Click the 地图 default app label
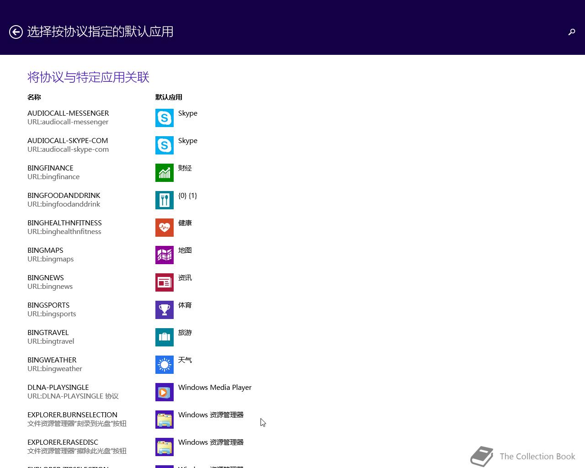 185,250
